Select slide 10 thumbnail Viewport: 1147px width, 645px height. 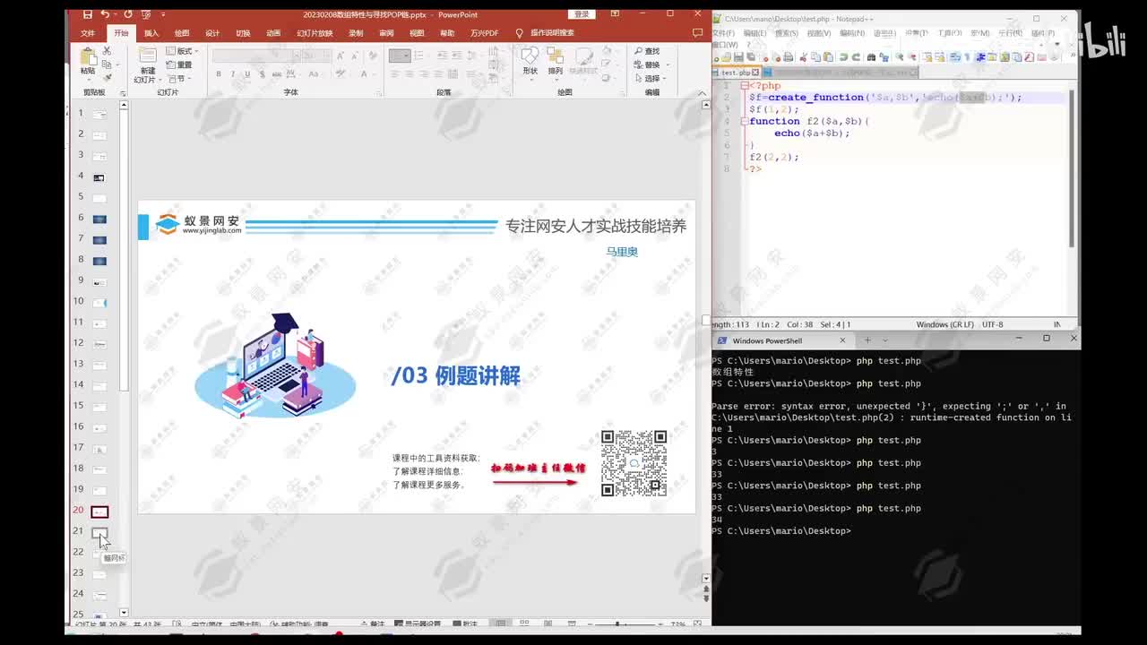(x=99, y=303)
